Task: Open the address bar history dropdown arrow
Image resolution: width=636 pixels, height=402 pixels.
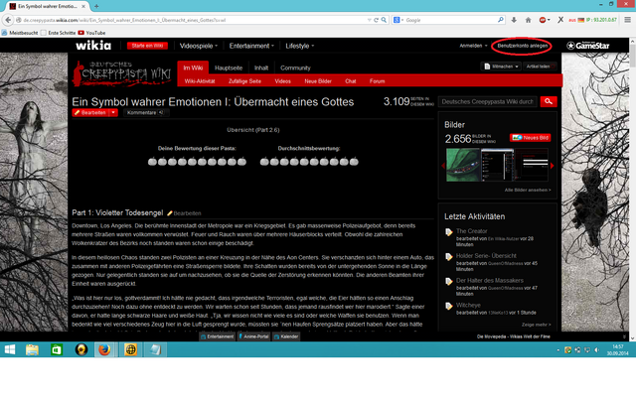Action: (369, 20)
